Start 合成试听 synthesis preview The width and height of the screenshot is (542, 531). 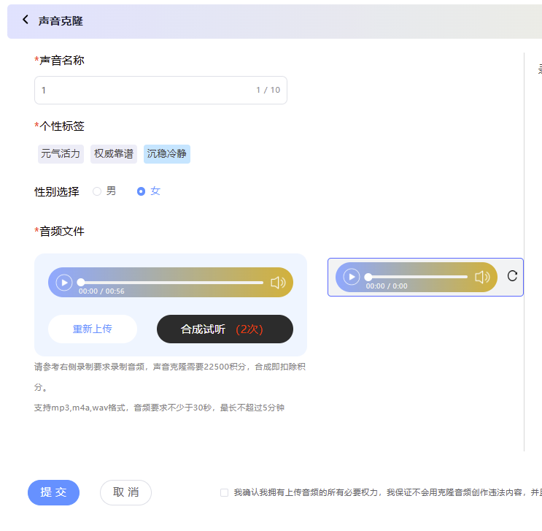click(225, 329)
